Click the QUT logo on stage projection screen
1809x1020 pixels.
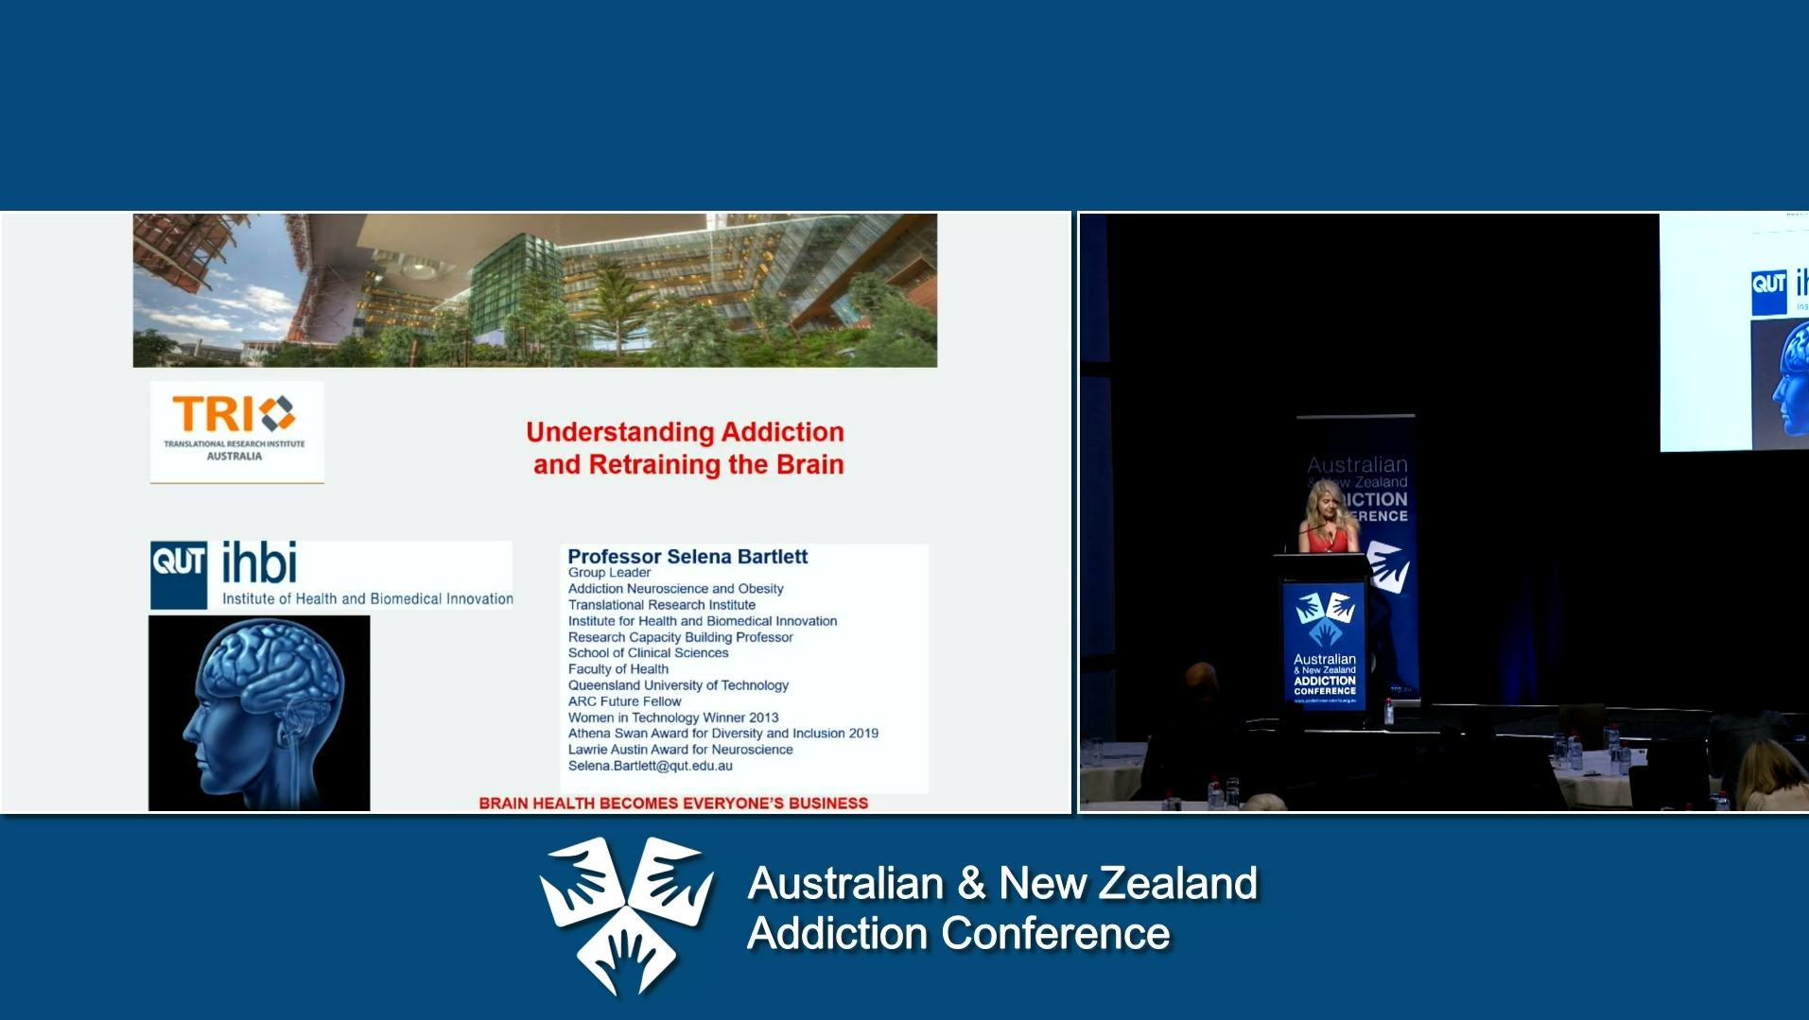1769,291
